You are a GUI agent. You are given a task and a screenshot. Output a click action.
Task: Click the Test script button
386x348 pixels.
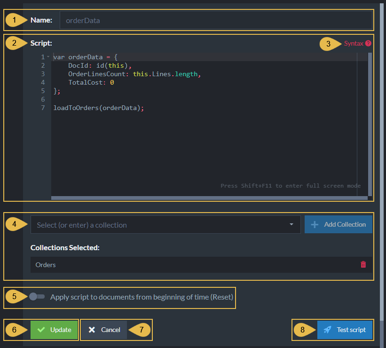tap(345, 330)
